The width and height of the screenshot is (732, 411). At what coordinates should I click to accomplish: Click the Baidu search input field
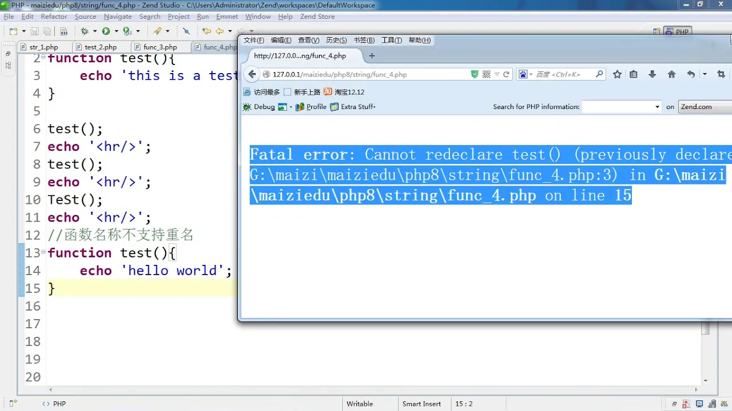tap(563, 74)
